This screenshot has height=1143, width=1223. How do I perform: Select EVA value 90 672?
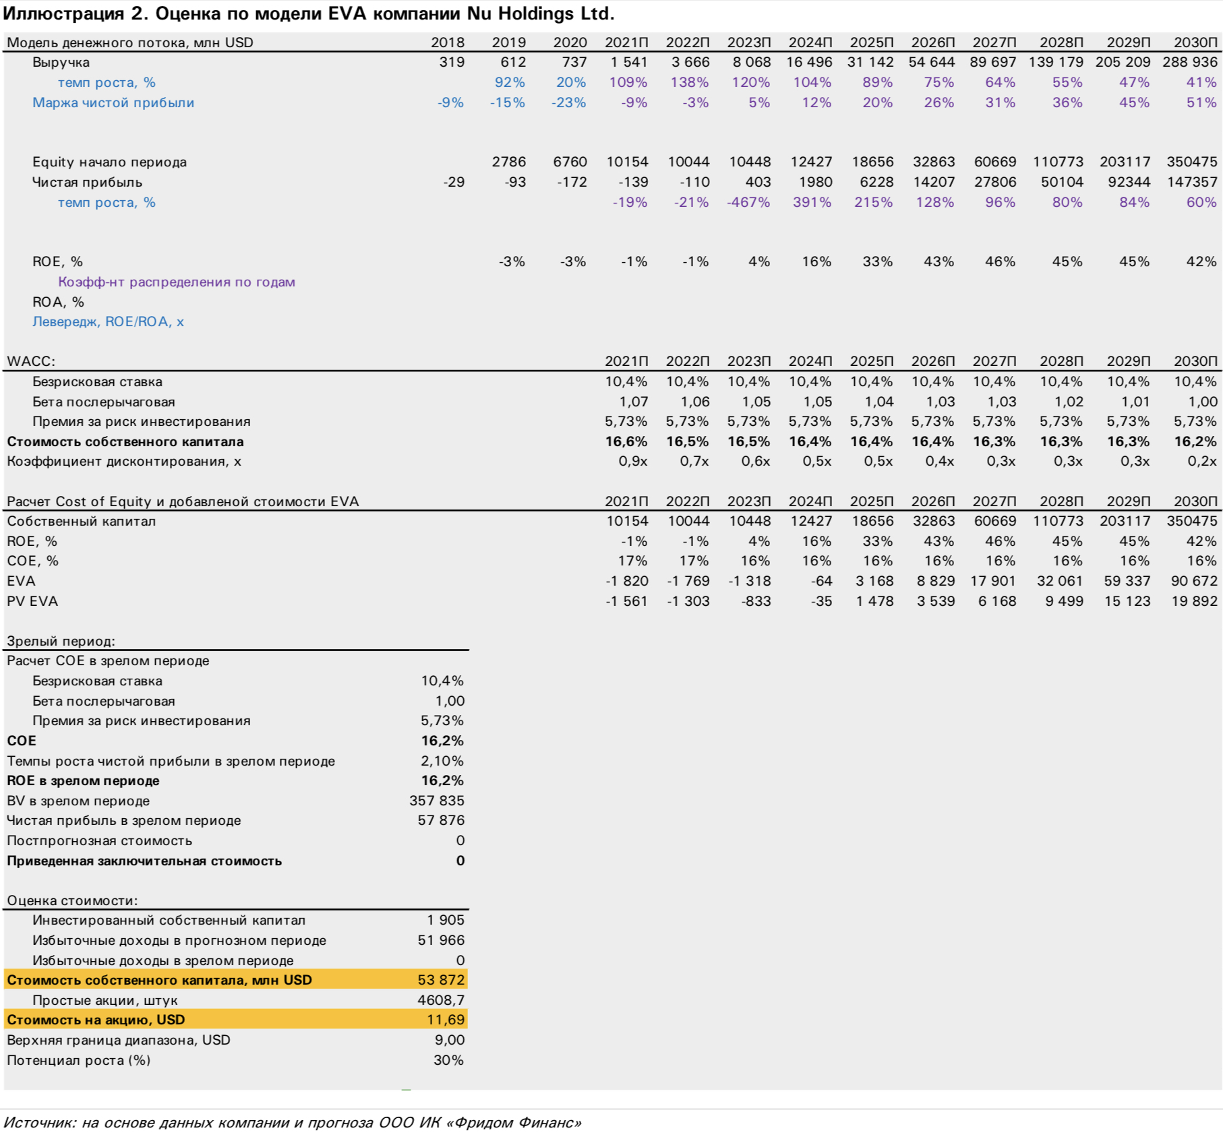1194,581
